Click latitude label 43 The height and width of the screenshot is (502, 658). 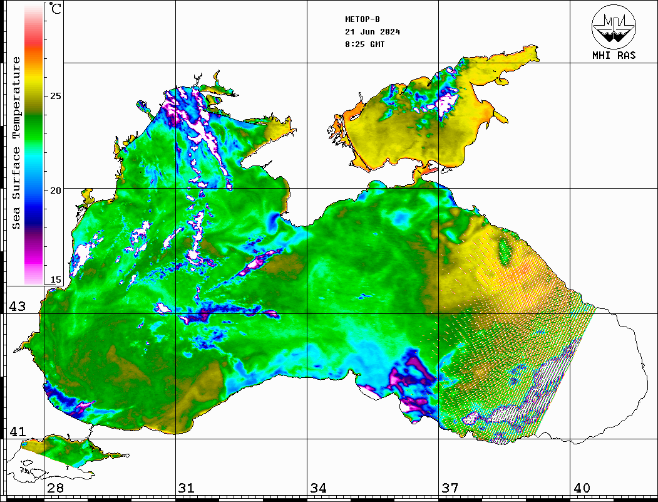(x=17, y=306)
